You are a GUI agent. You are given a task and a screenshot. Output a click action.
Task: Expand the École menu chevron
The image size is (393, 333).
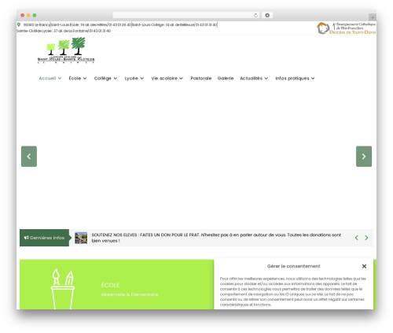(x=85, y=78)
